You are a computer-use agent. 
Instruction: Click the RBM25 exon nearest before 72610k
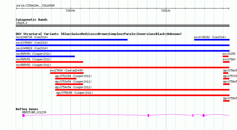(148, 115)
